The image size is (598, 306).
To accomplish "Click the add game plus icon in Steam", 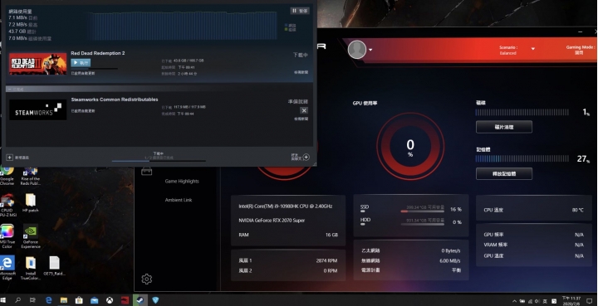I will tap(9, 158).
